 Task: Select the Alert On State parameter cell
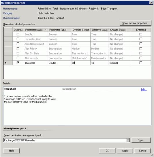click(x=36, y=53)
